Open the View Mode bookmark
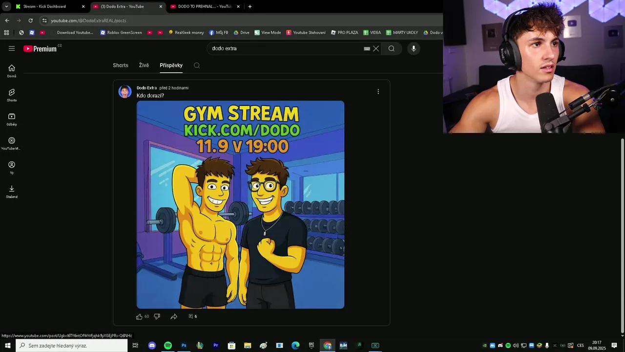The image size is (625, 352). [x=268, y=33]
